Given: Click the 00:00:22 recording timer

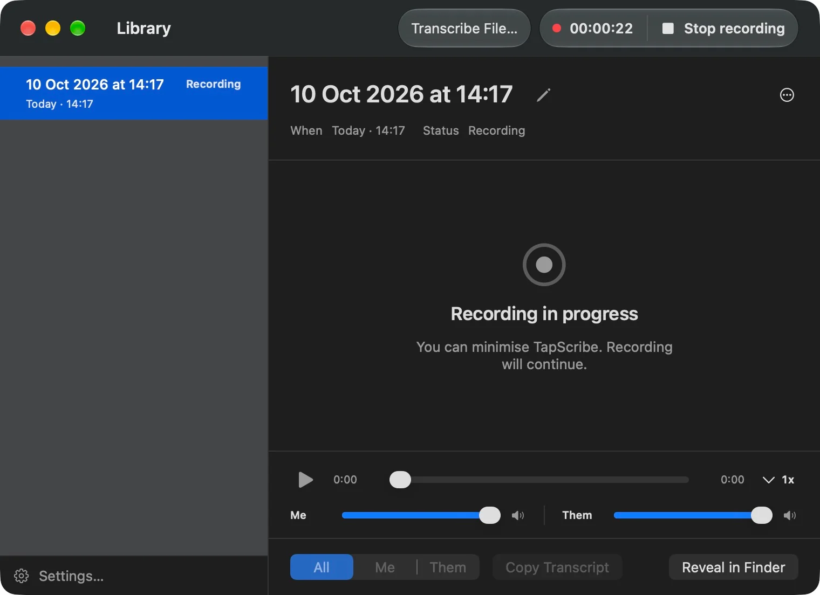Looking at the screenshot, I should (x=601, y=28).
